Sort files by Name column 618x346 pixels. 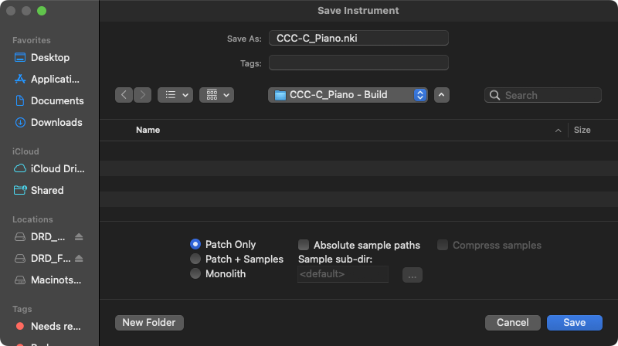[x=148, y=131]
